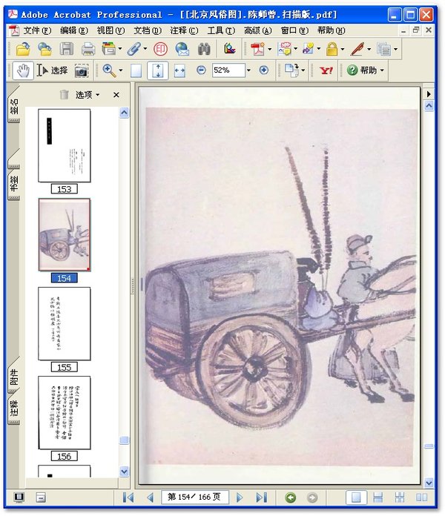Image resolution: width=445 pixels, height=516 pixels.
Task: Go to the previous page
Action: pos(150,497)
